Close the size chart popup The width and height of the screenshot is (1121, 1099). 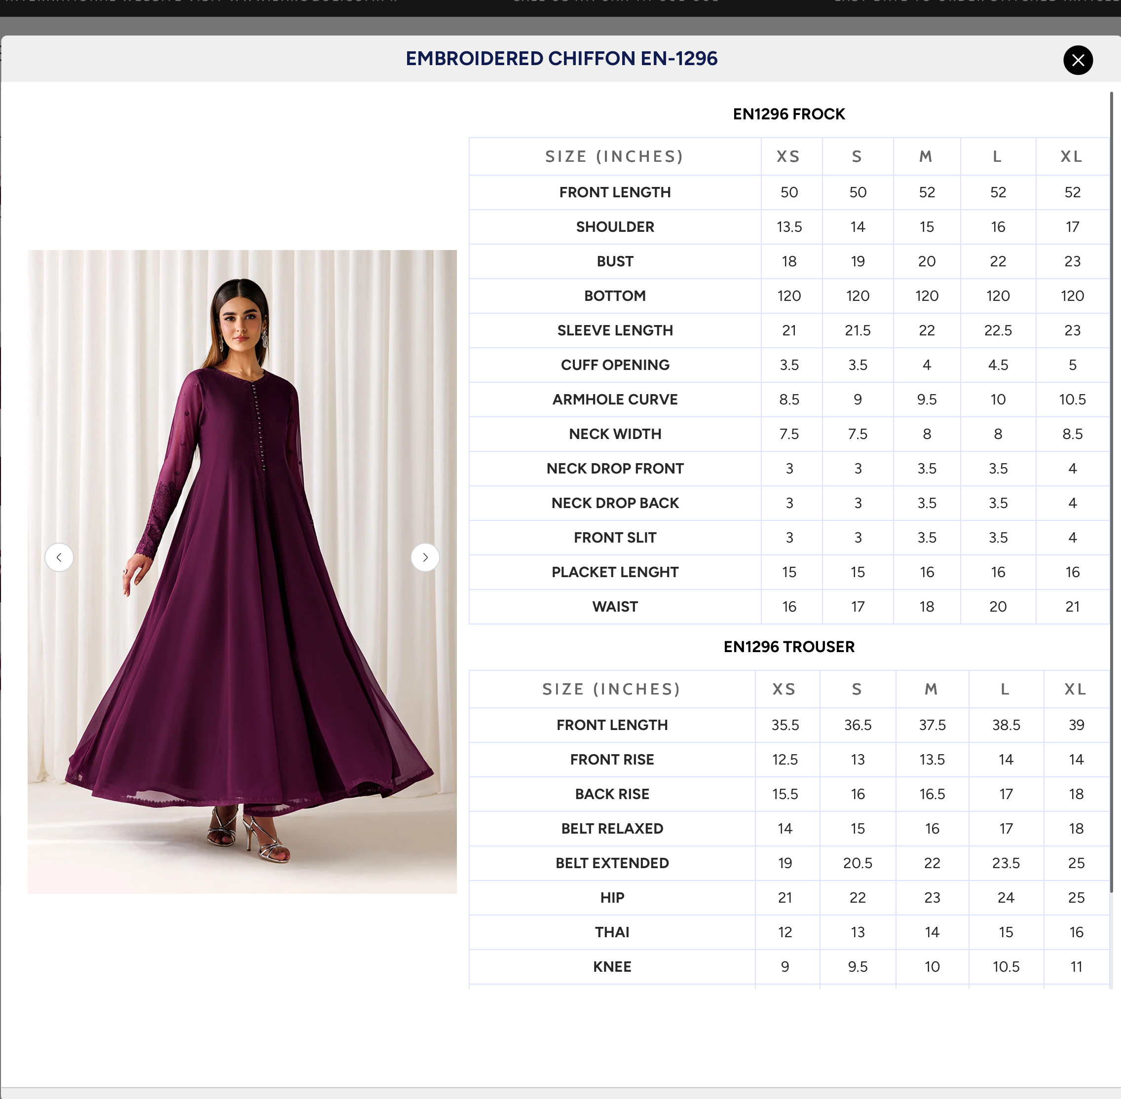point(1078,60)
